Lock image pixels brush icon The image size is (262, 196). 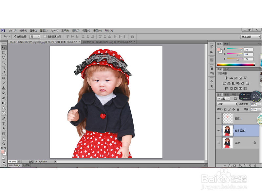click(230, 109)
